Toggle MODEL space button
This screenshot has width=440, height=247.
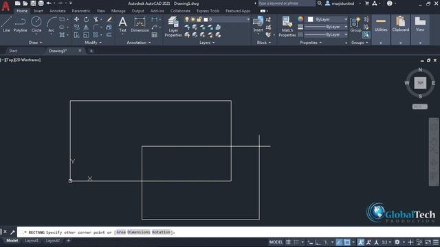(x=276, y=242)
